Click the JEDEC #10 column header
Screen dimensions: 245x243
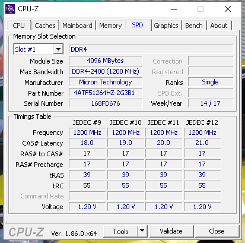tap(126, 122)
